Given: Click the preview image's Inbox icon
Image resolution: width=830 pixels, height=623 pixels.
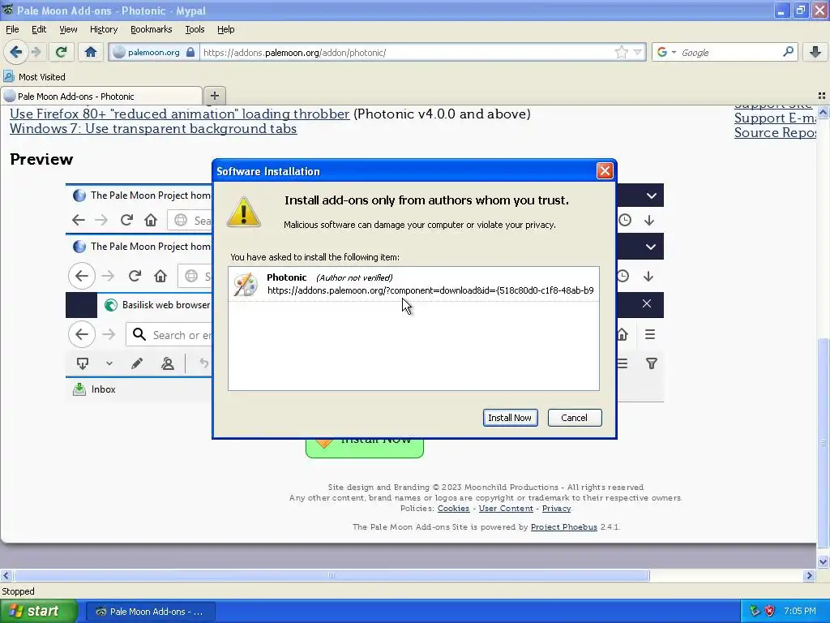Looking at the screenshot, I should click(x=79, y=389).
